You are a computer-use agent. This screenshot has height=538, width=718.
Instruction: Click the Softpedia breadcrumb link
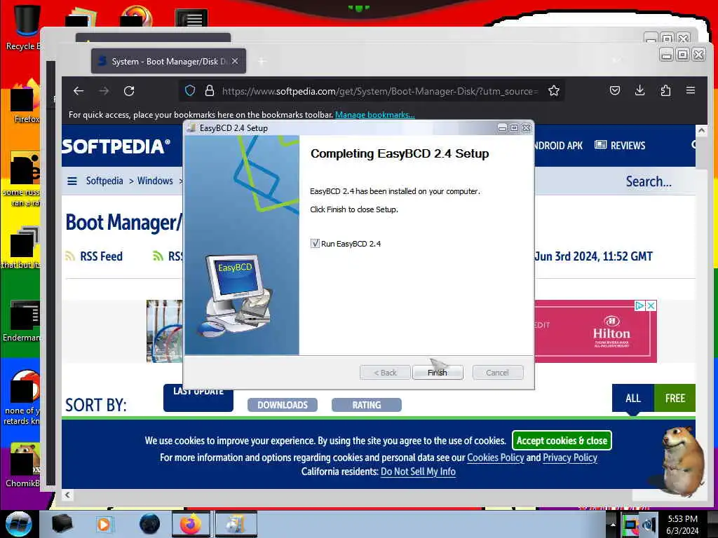coord(104,181)
